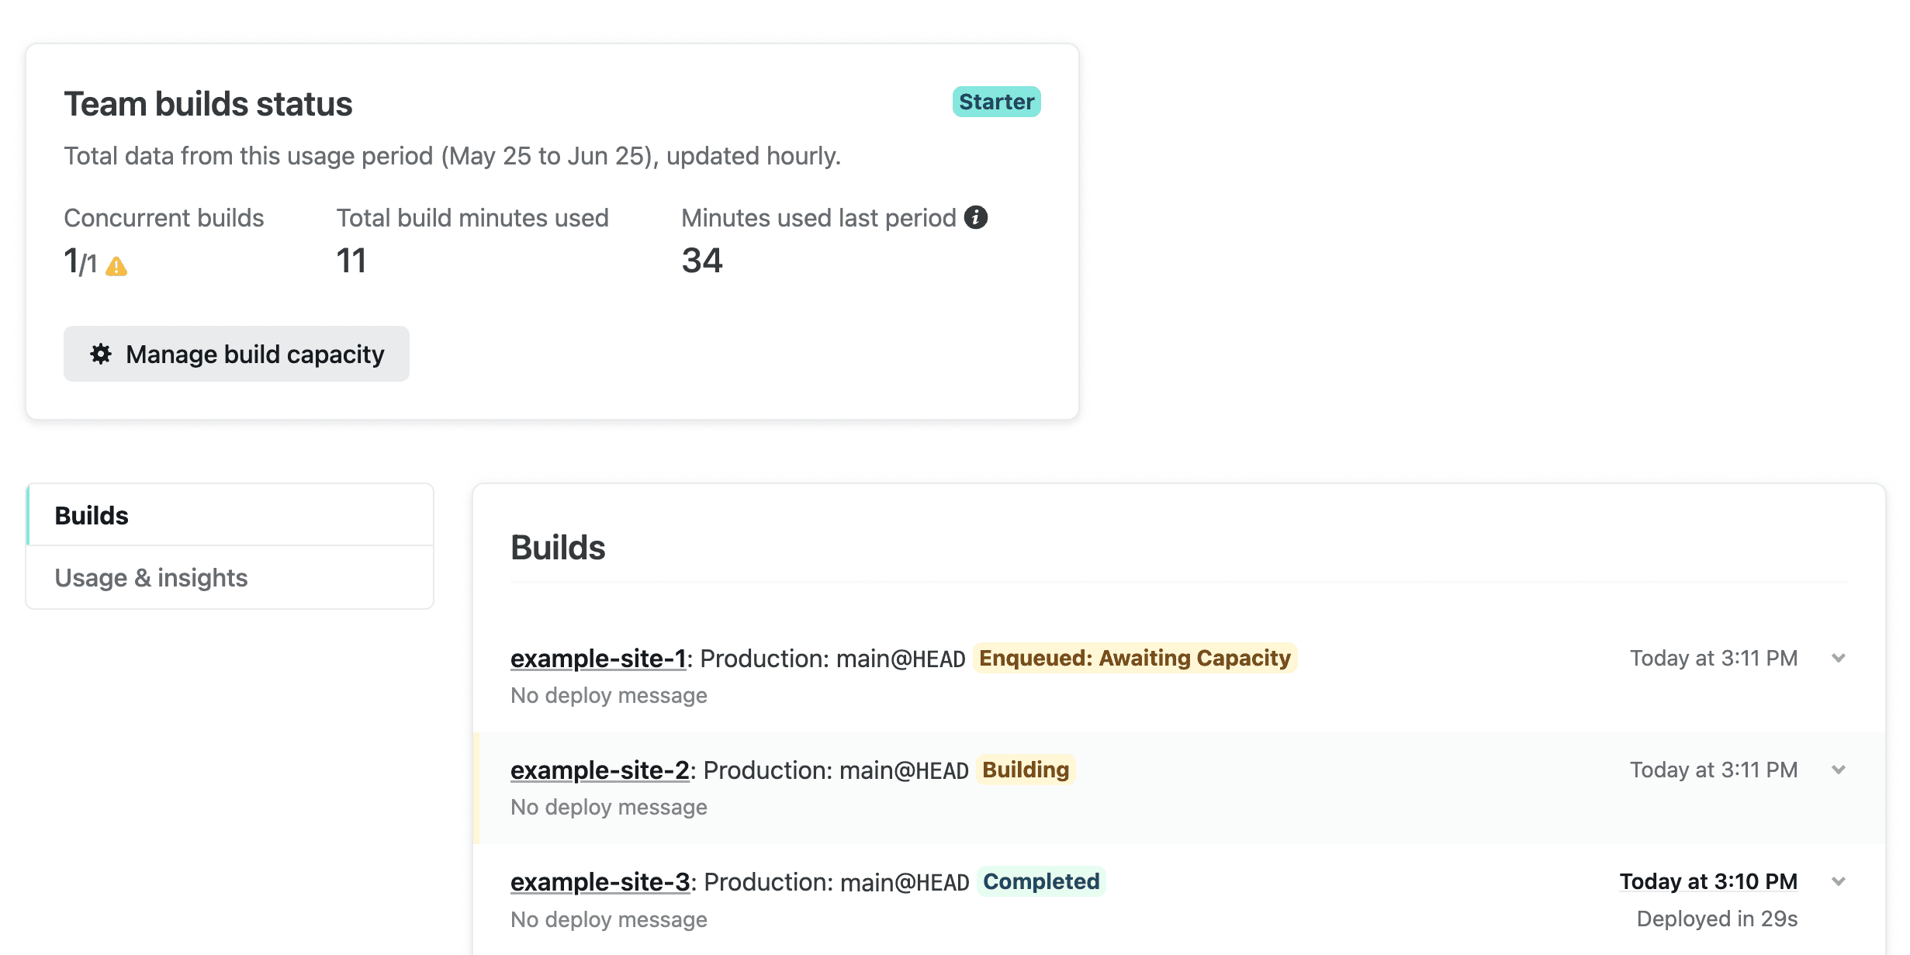Click the Today at 3:11 PM time for example-site-1
This screenshot has height=955, width=1910.
[1713, 659]
